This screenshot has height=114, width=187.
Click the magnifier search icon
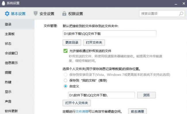click(x=181, y=14)
